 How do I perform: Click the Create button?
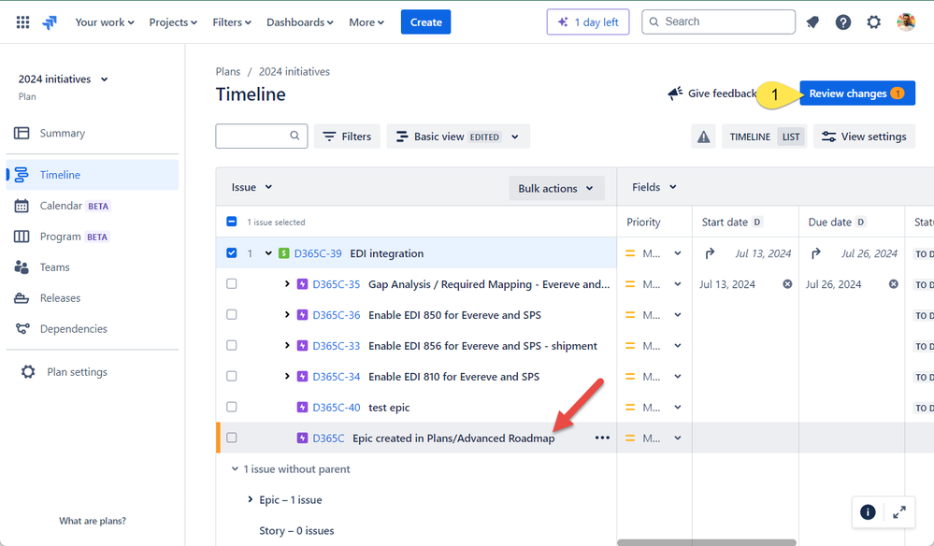(426, 22)
